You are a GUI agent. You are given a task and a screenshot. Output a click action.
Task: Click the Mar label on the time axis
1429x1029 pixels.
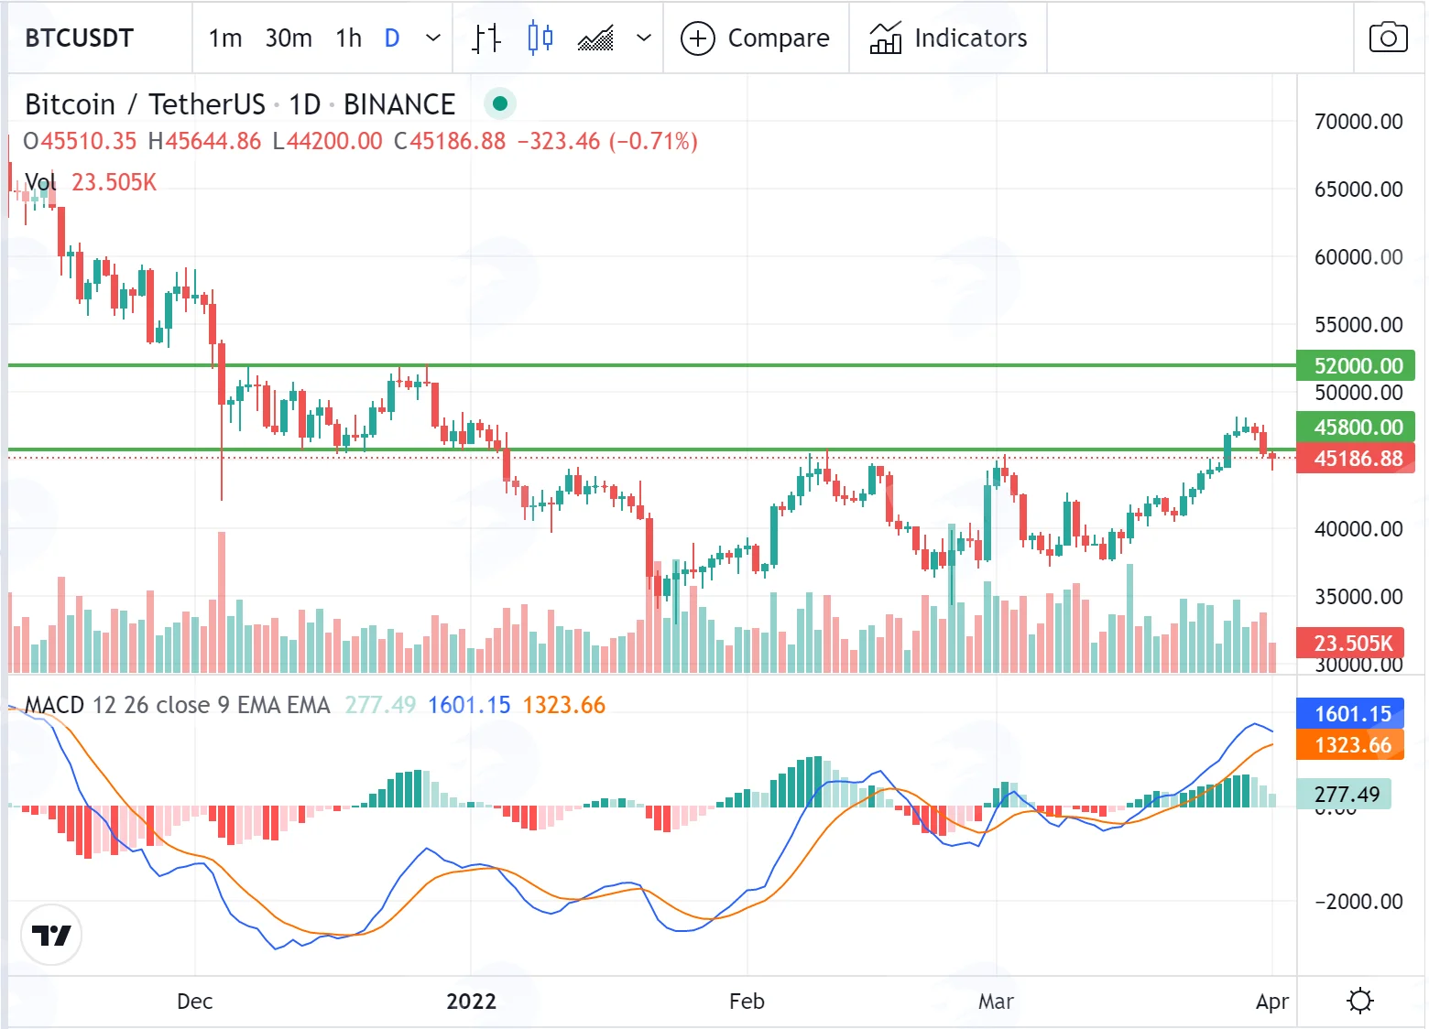[996, 1001]
